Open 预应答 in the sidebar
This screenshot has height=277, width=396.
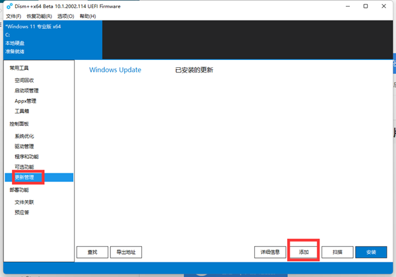tap(22, 212)
